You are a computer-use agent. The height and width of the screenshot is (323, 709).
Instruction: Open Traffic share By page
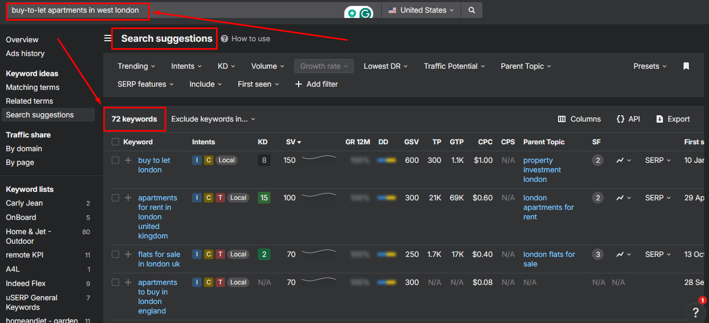20,162
